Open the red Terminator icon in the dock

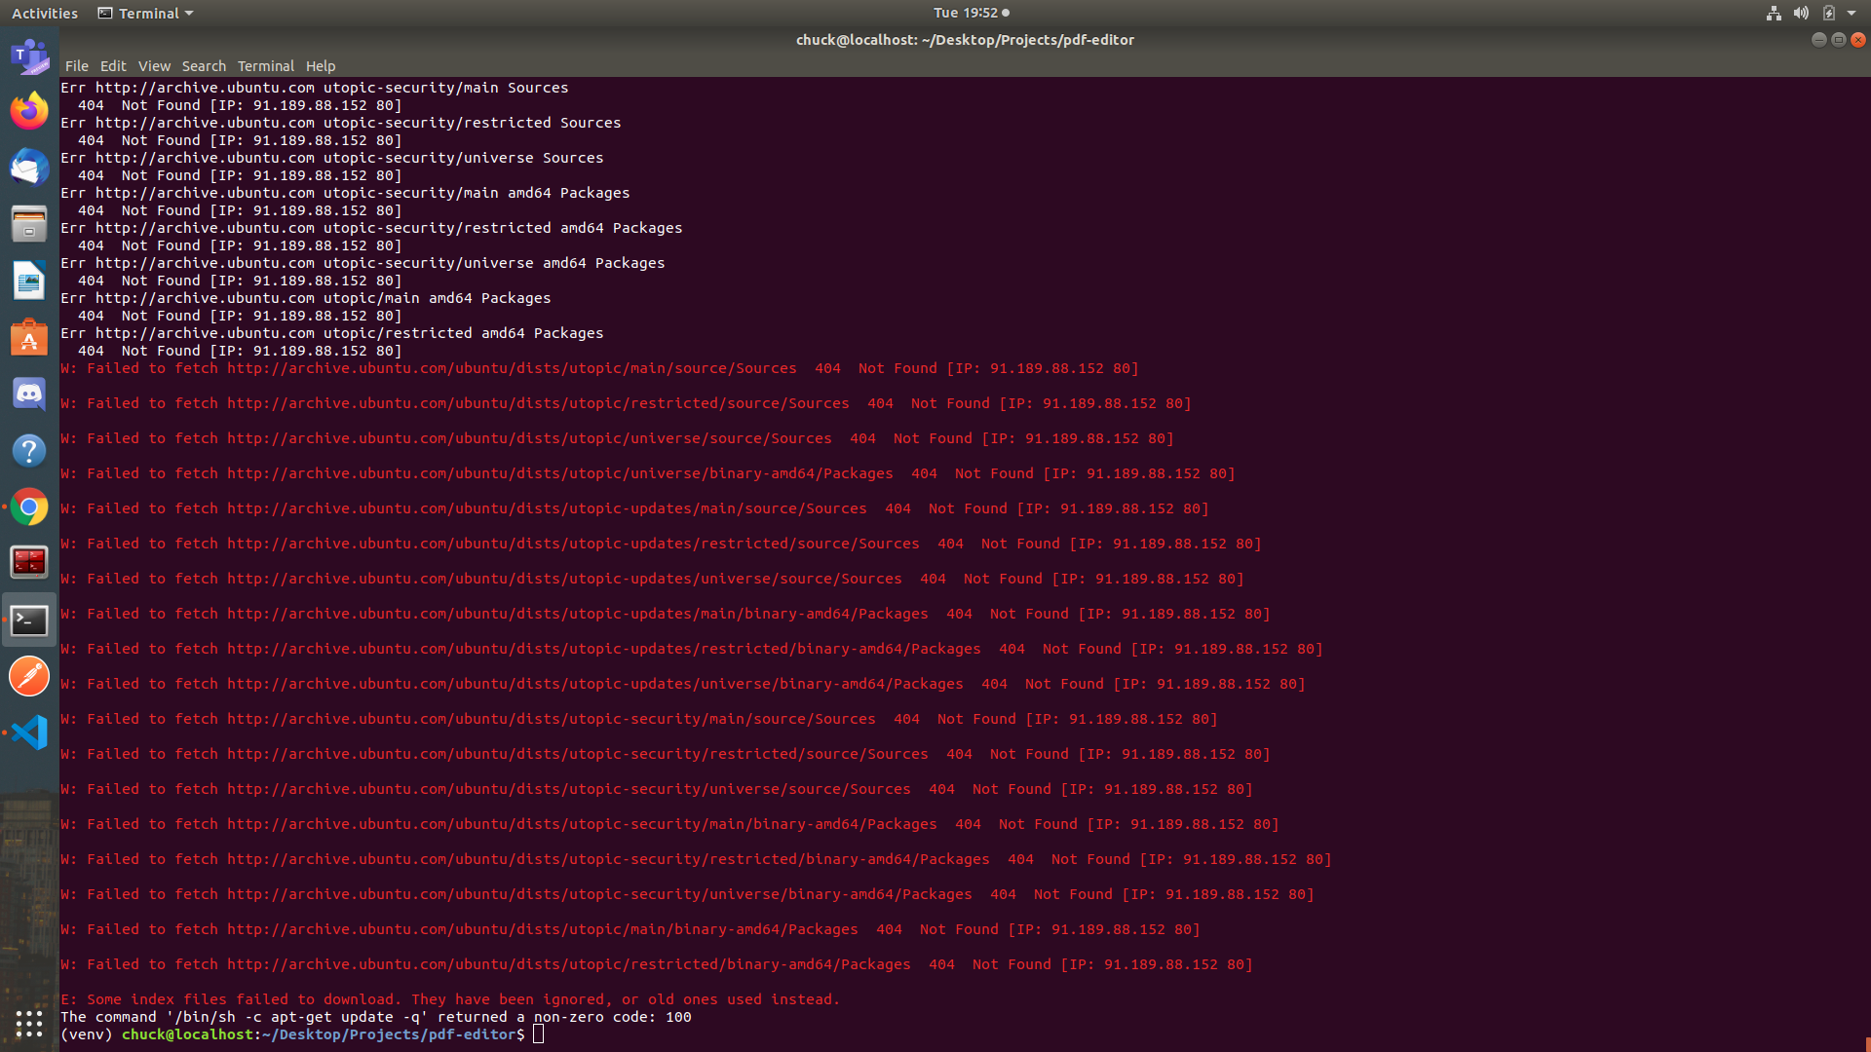29,562
